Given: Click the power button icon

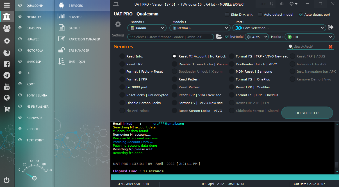Looking at the screenshot, I should point(7,180).
